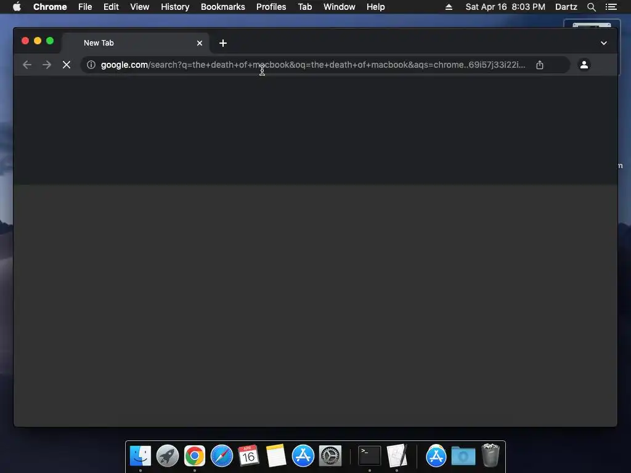
Task: Open Safari compass in the Dock
Action: click(222, 456)
